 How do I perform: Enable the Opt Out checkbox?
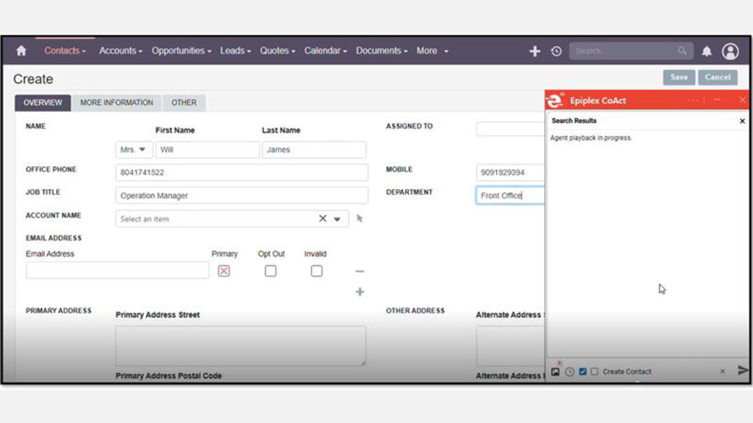270,271
